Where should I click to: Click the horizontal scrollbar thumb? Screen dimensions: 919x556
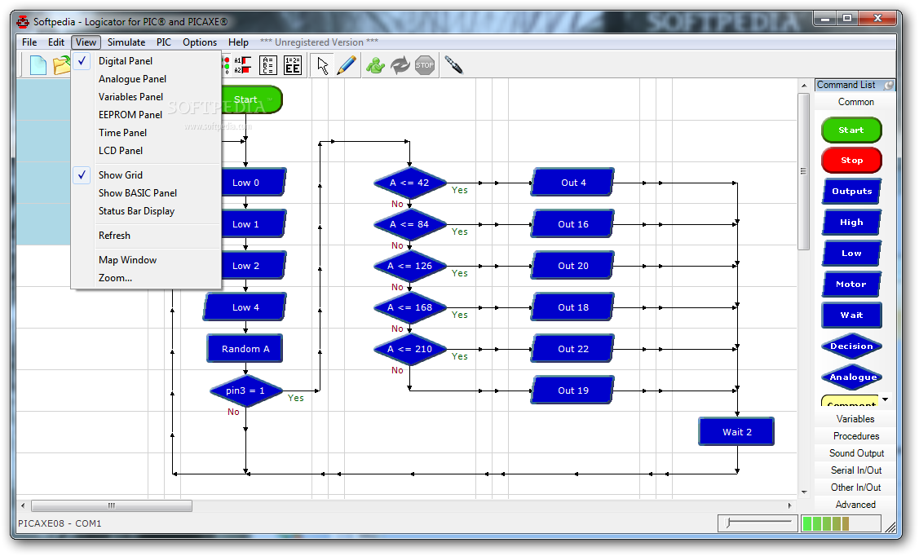112,505
